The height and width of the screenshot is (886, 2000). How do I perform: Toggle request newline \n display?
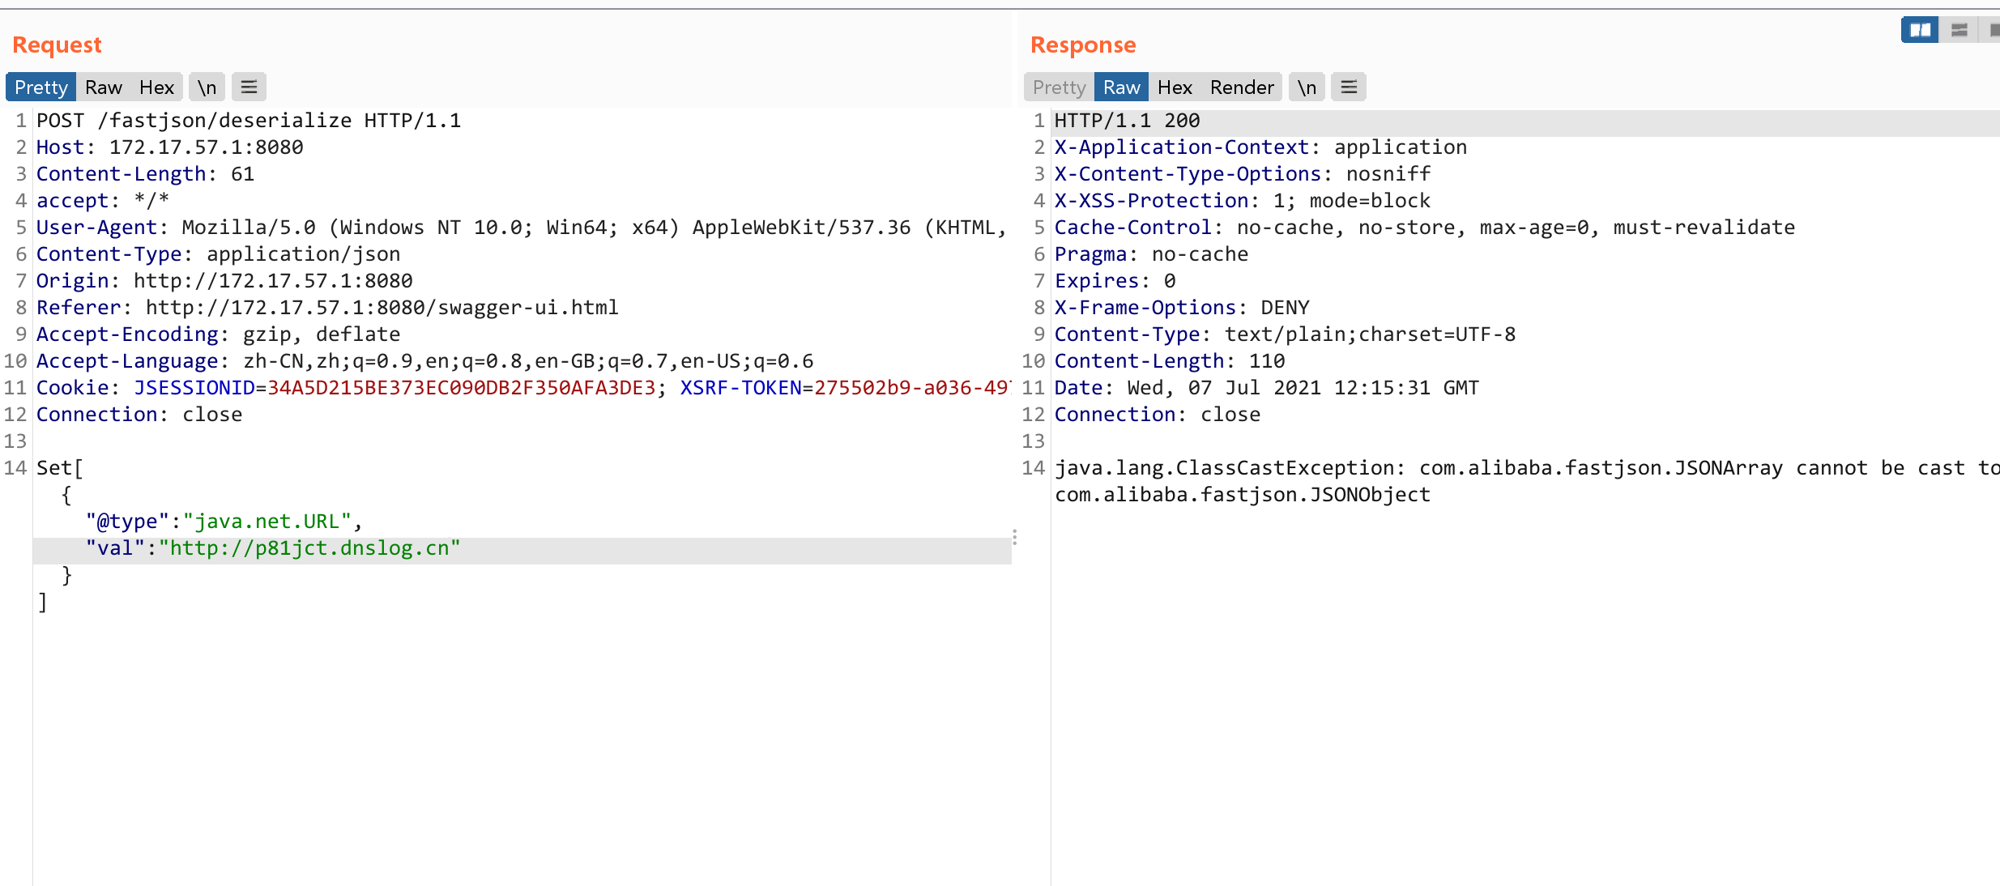pyautogui.click(x=207, y=87)
